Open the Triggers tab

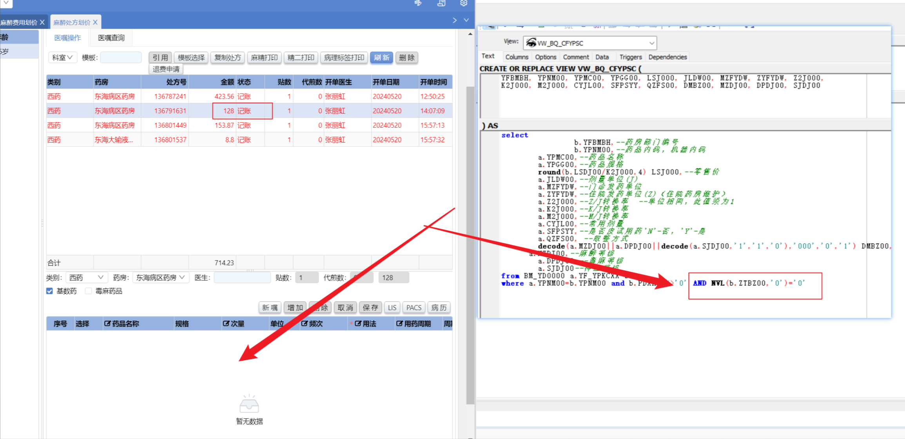pos(630,57)
